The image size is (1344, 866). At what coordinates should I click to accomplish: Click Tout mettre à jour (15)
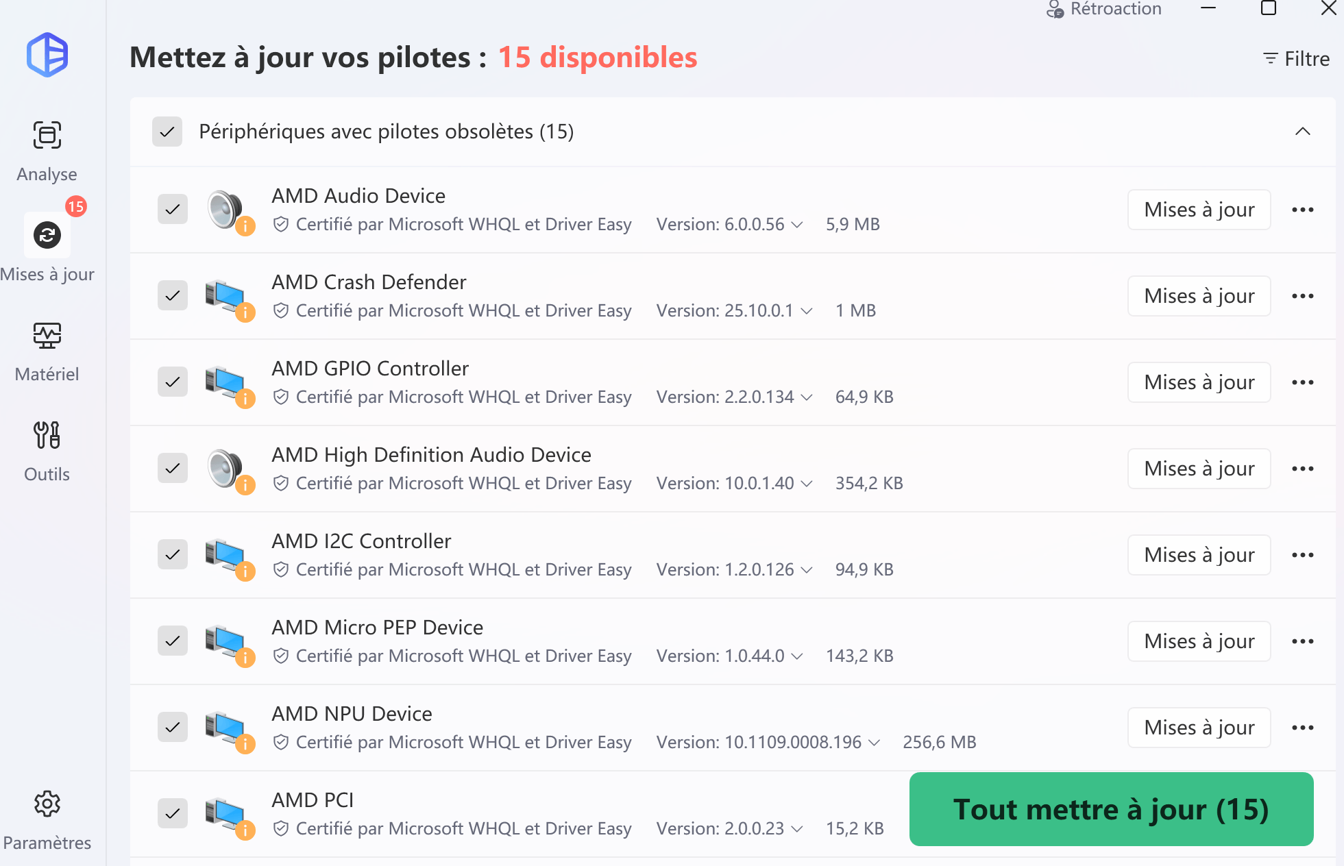click(1111, 809)
